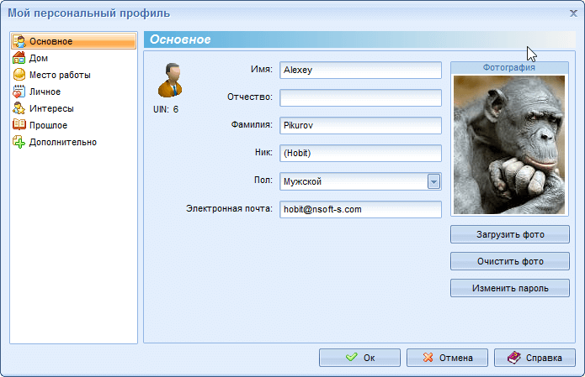
Task: Open the Пол dropdown arrow
Action: tap(433, 181)
